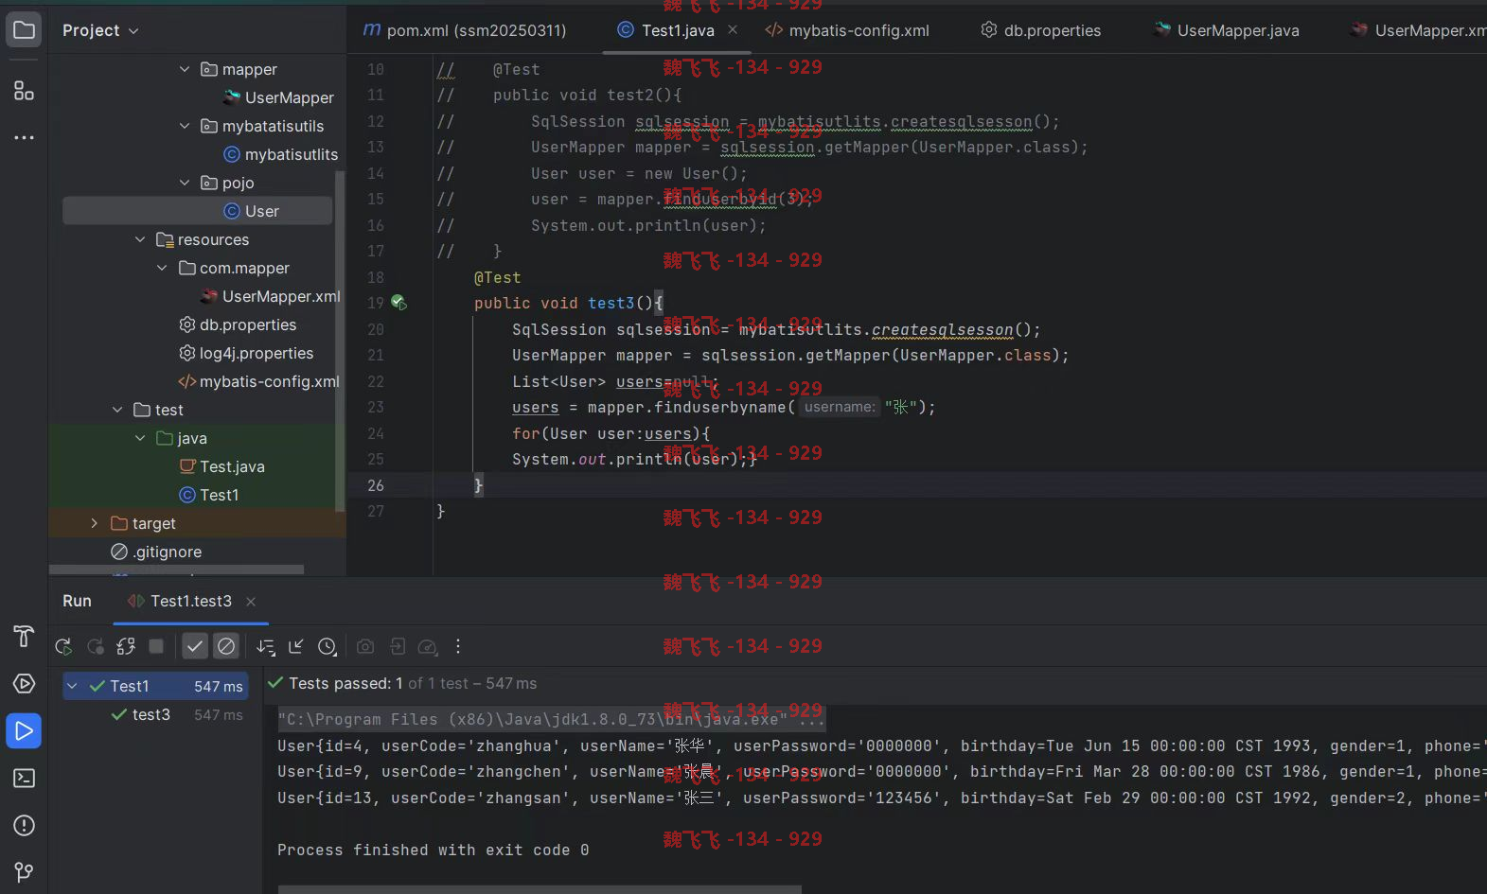Click the dump threads camera icon
Image resolution: width=1487 pixels, height=894 pixels.
365,646
